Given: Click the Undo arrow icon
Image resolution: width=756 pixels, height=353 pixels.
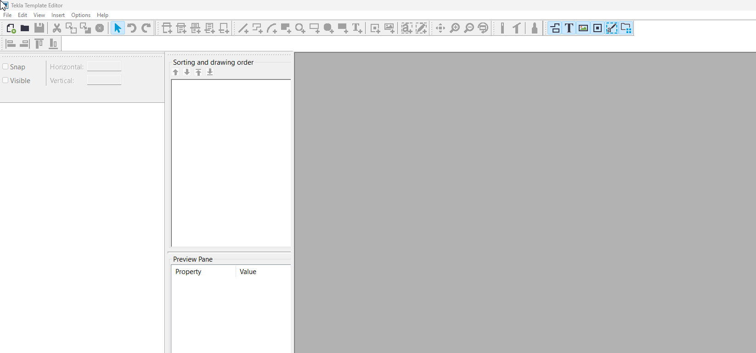Looking at the screenshot, I should point(132,28).
